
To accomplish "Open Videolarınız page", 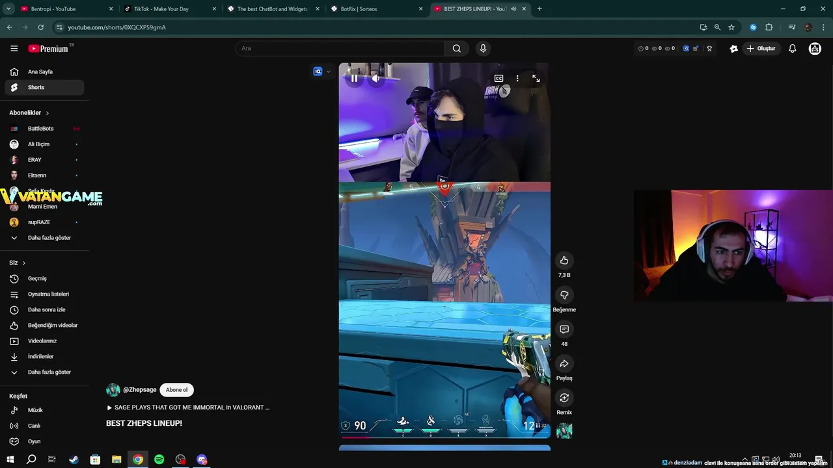I will coord(44,341).
